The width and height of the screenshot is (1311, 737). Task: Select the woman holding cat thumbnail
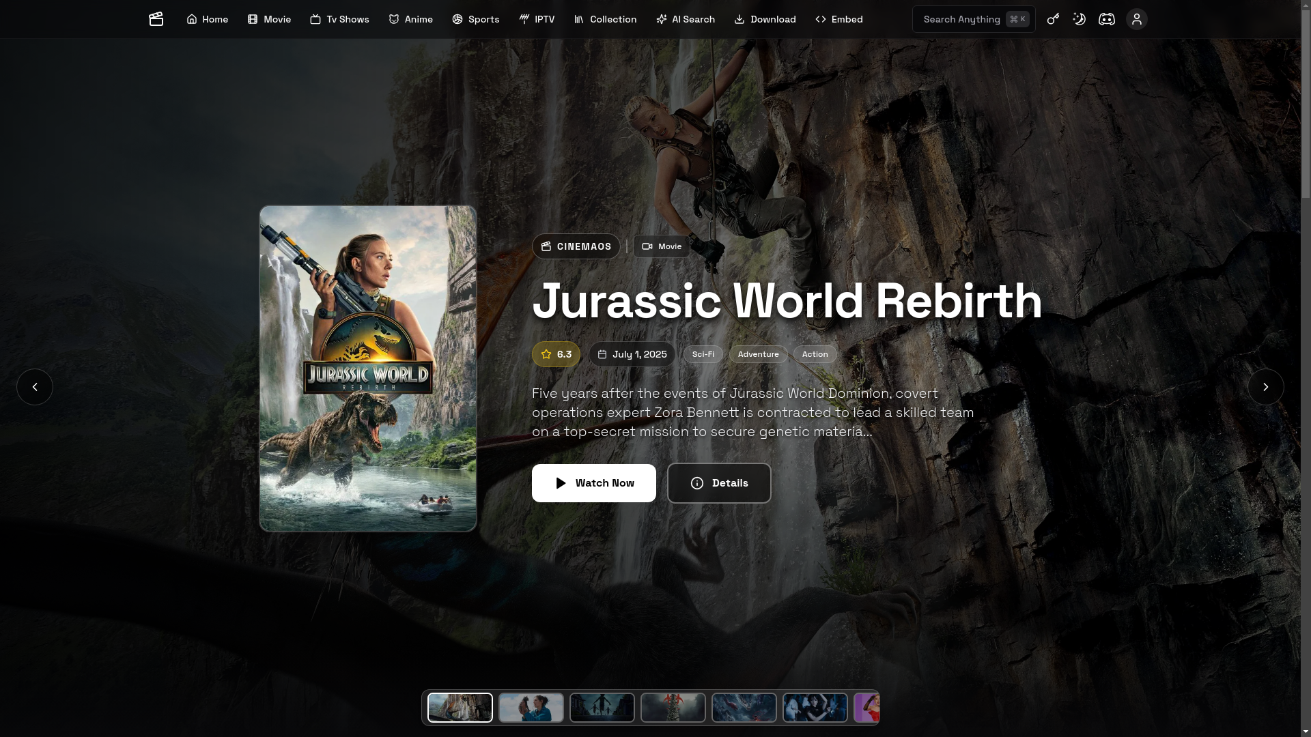(x=531, y=708)
